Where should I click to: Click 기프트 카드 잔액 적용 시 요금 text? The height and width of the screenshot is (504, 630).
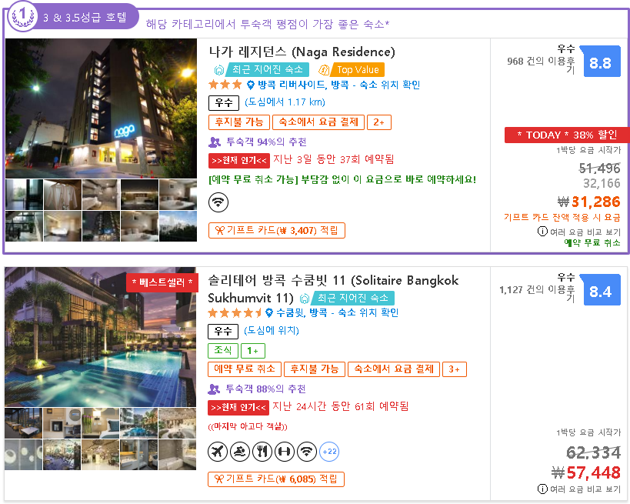(562, 218)
